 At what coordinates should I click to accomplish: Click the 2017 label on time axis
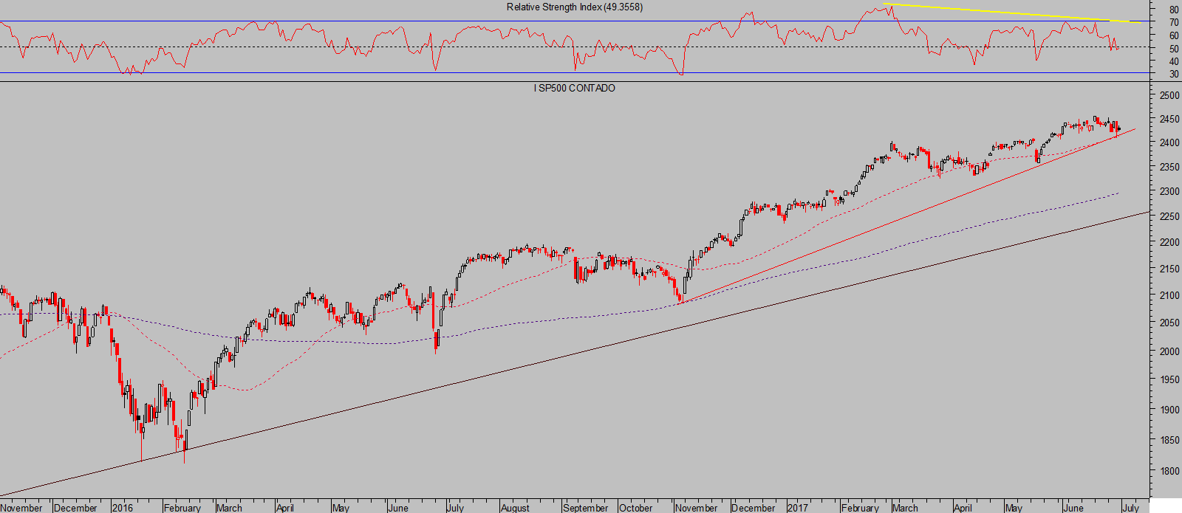(x=797, y=508)
